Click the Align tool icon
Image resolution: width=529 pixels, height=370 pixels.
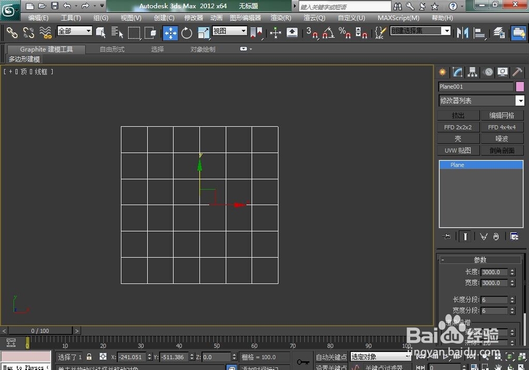(x=479, y=33)
